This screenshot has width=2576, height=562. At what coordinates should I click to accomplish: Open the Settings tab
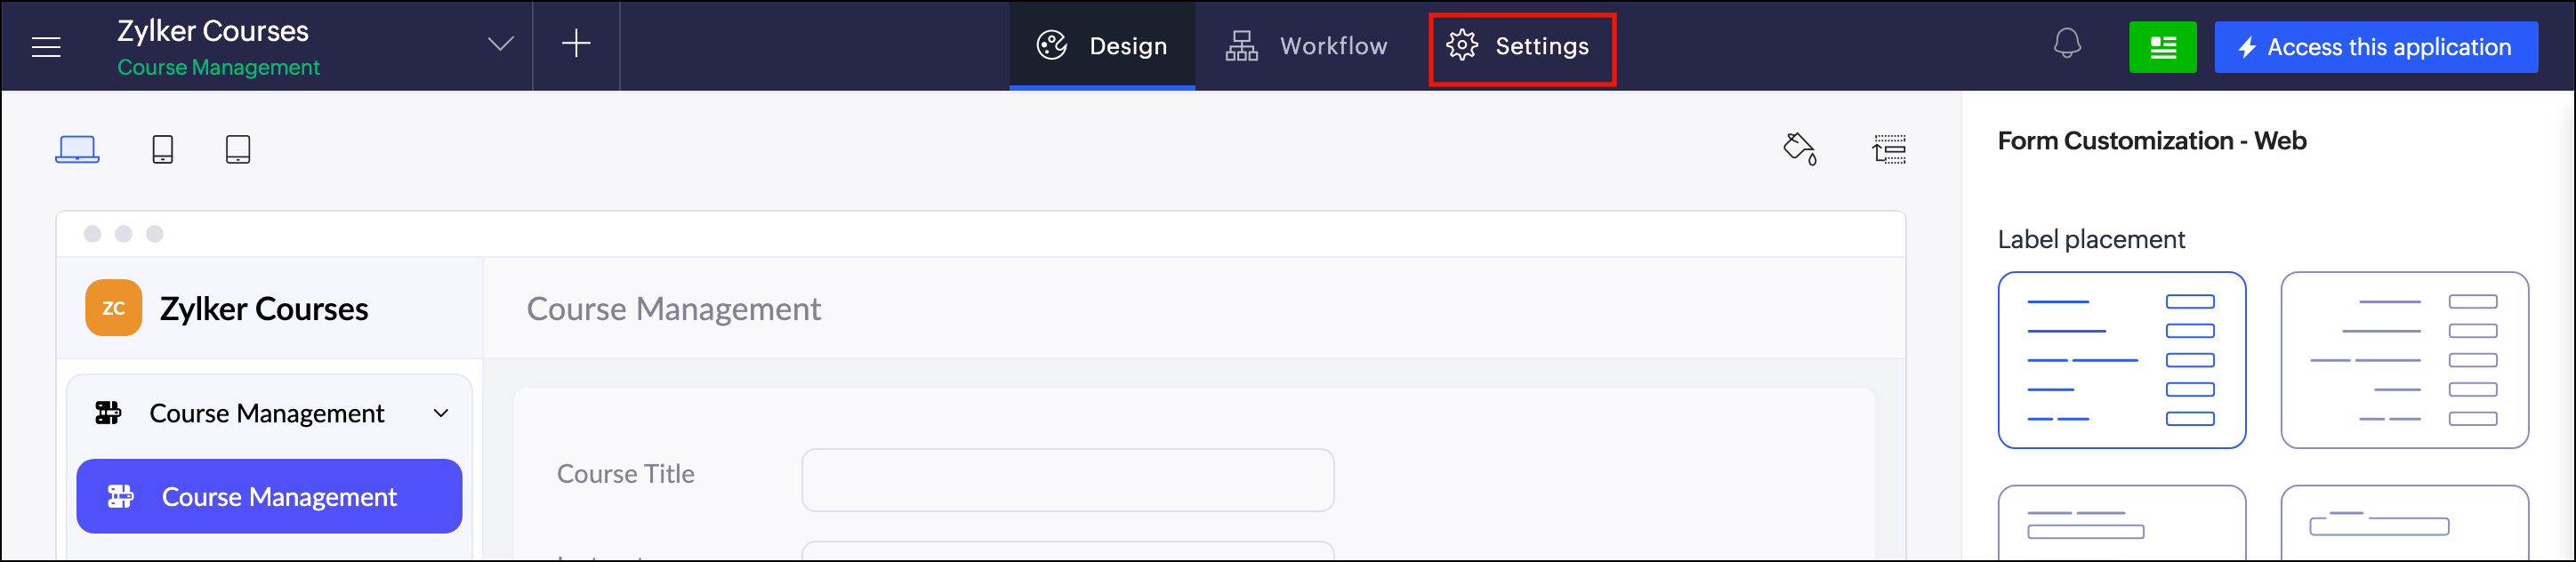1521,47
